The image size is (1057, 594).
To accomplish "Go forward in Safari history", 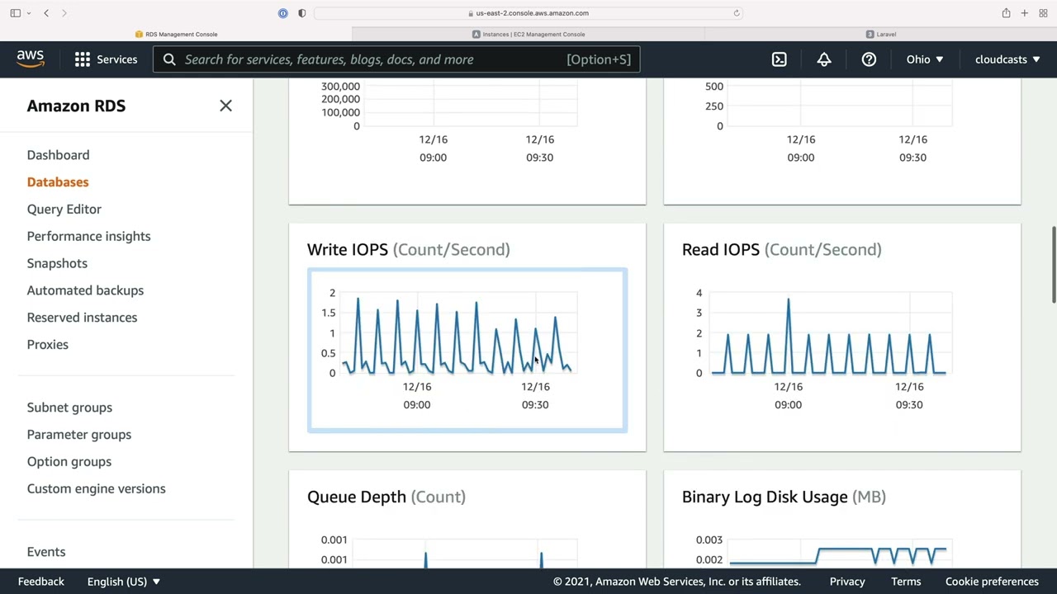I will pyautogui.click(x=64, y=13).
